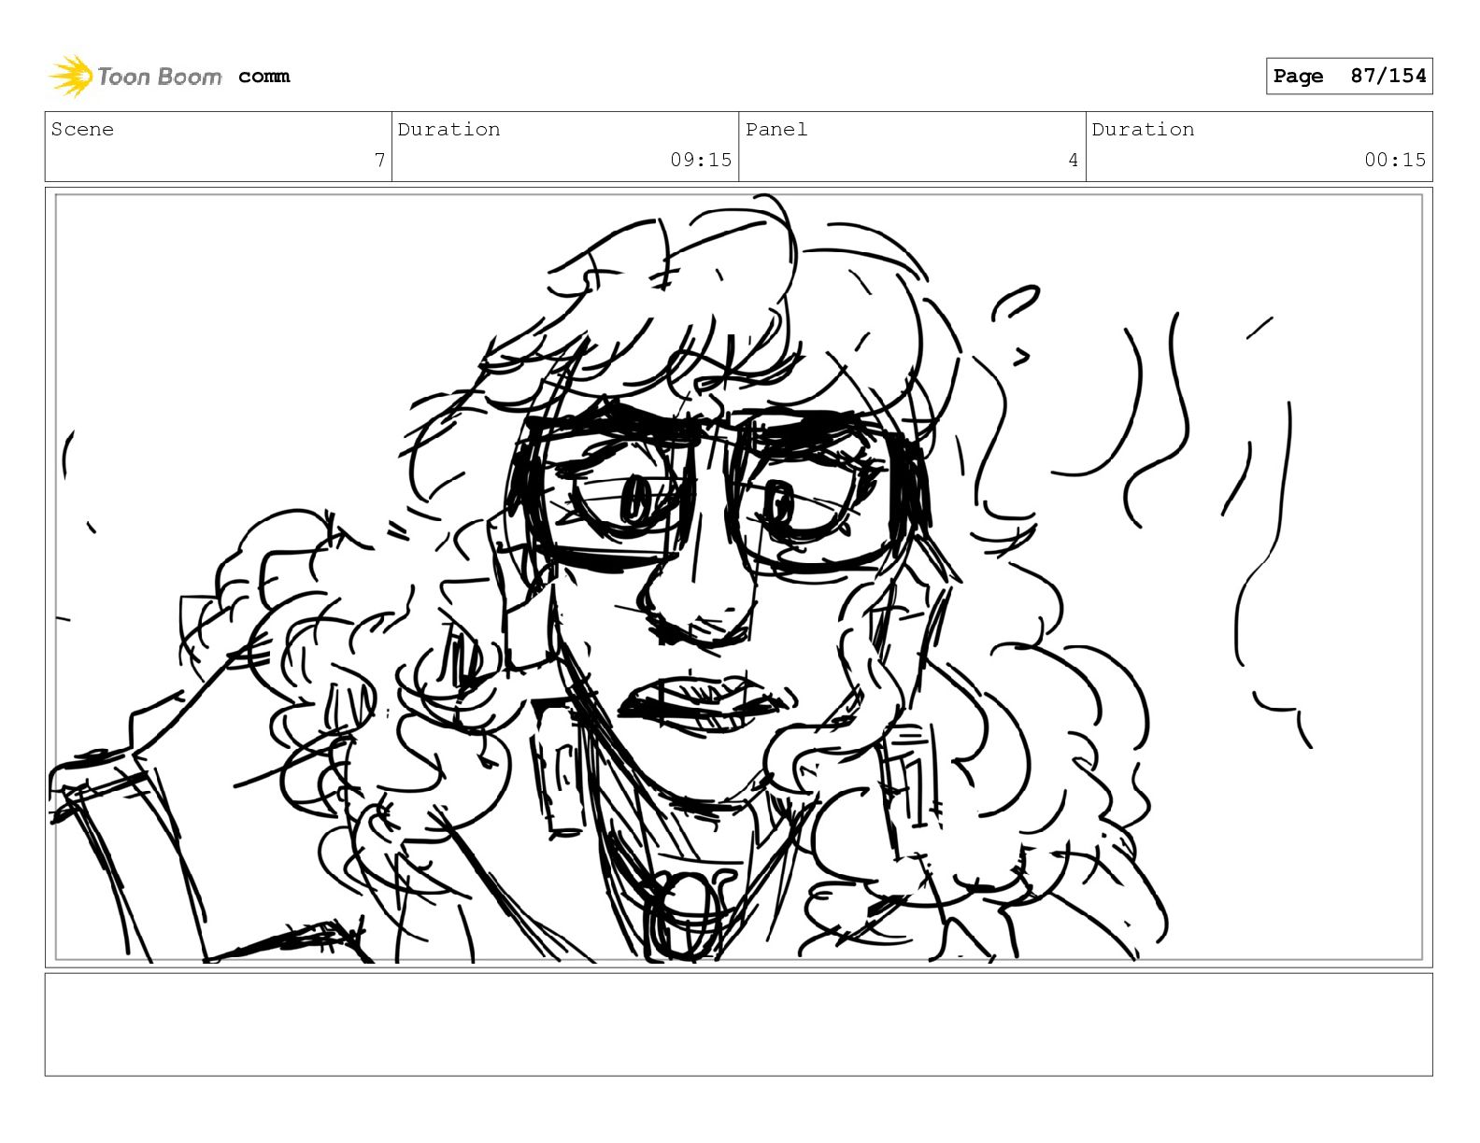Select scene number value '7'
The image size is (1480, 1143).
point(379,160)
